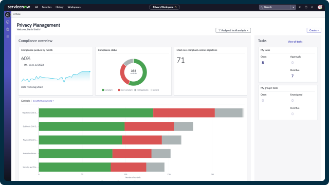Open the Create dropdown button
The height and width of the screenshot is (185, 329).
(x=314, y=30)
